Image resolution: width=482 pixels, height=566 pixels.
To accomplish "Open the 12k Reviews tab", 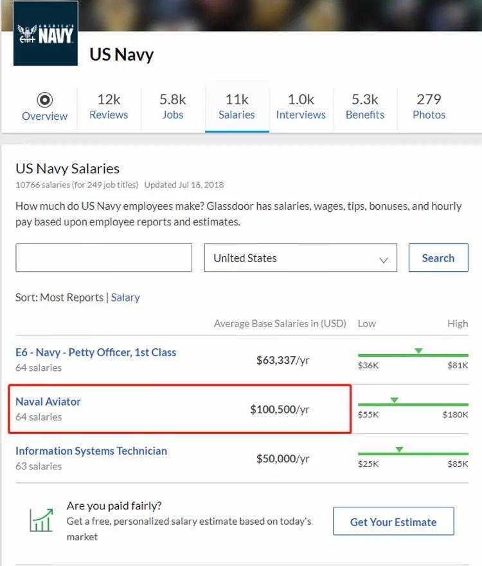I will (x=109, y=107).
